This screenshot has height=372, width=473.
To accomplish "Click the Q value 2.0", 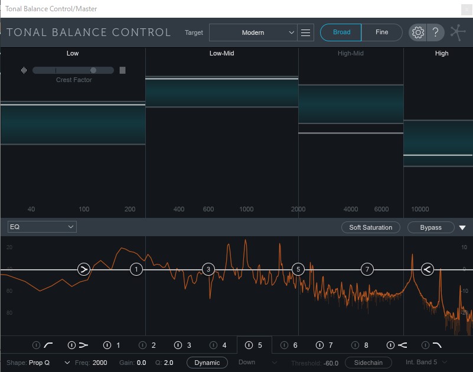I will coord(168,363).
